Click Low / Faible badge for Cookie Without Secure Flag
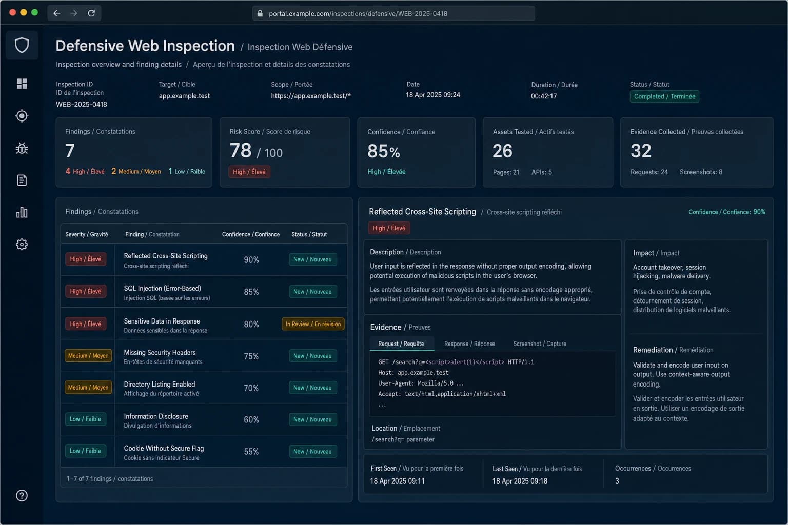The image size is (788, 525). pyautogui.click(x=85, y=451)
